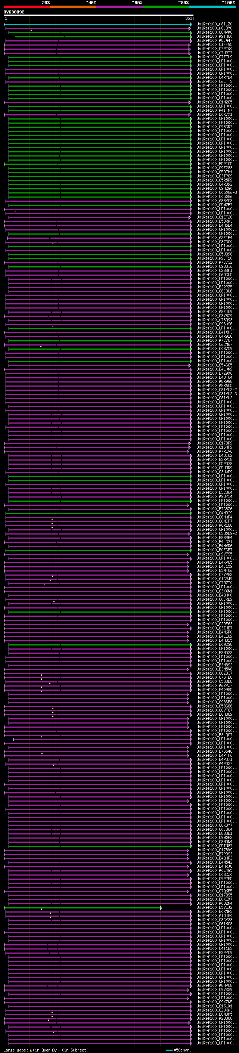Open hit UniRef100_Q54GG5
This screenshot has height=1053, width=239.
click(214, 365)
